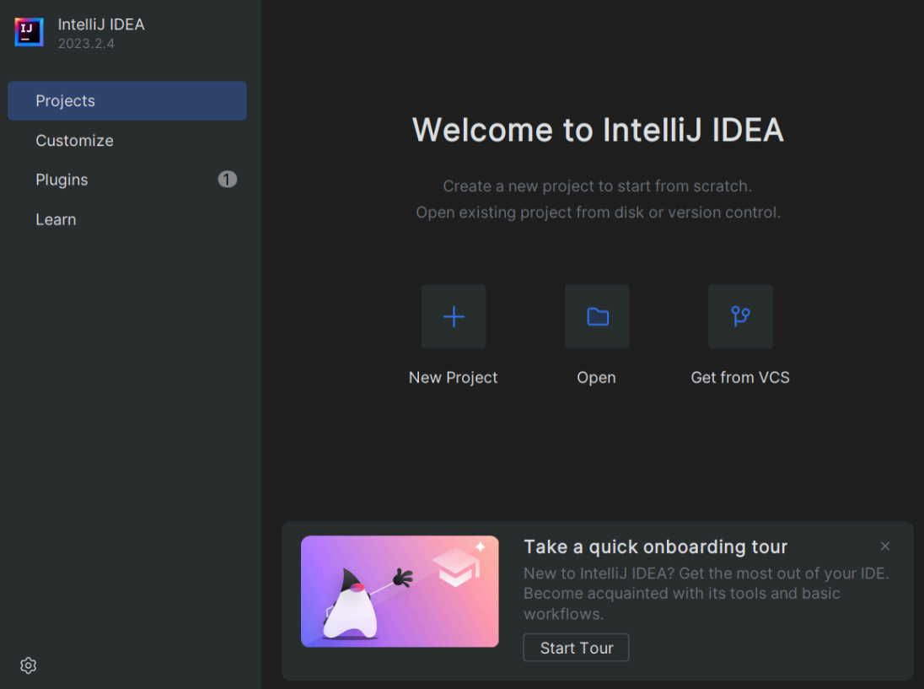Click the "Take a quick onboarding tour" heading
This screenshot has width=924, height=689.
click(655, 547)
